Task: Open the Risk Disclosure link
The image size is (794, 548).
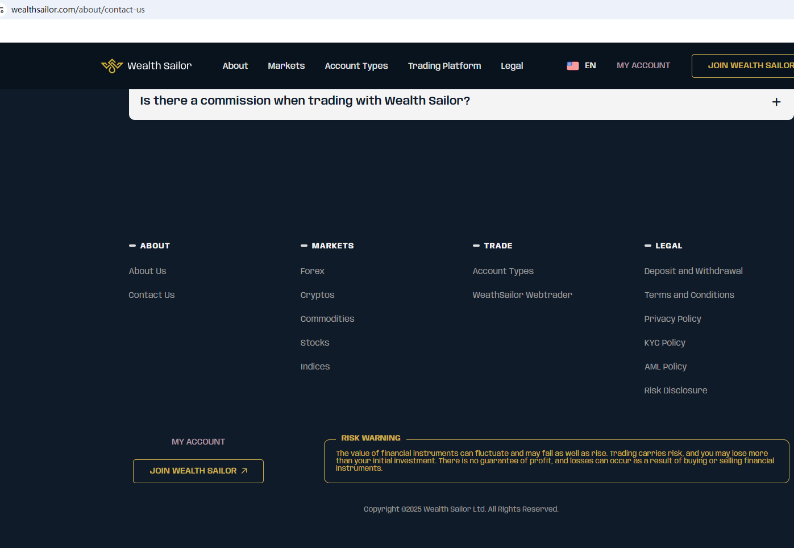Action: (676, 391)
